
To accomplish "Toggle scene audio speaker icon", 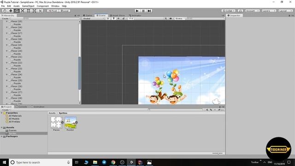I will [x=118, y=18].
